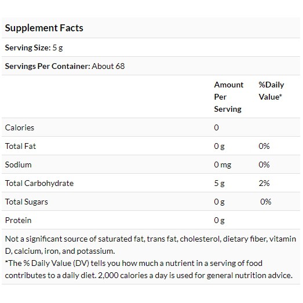Viewport: 303px width, 303px height.
Task: Select the Sodium row label
Action: [18, 165]
